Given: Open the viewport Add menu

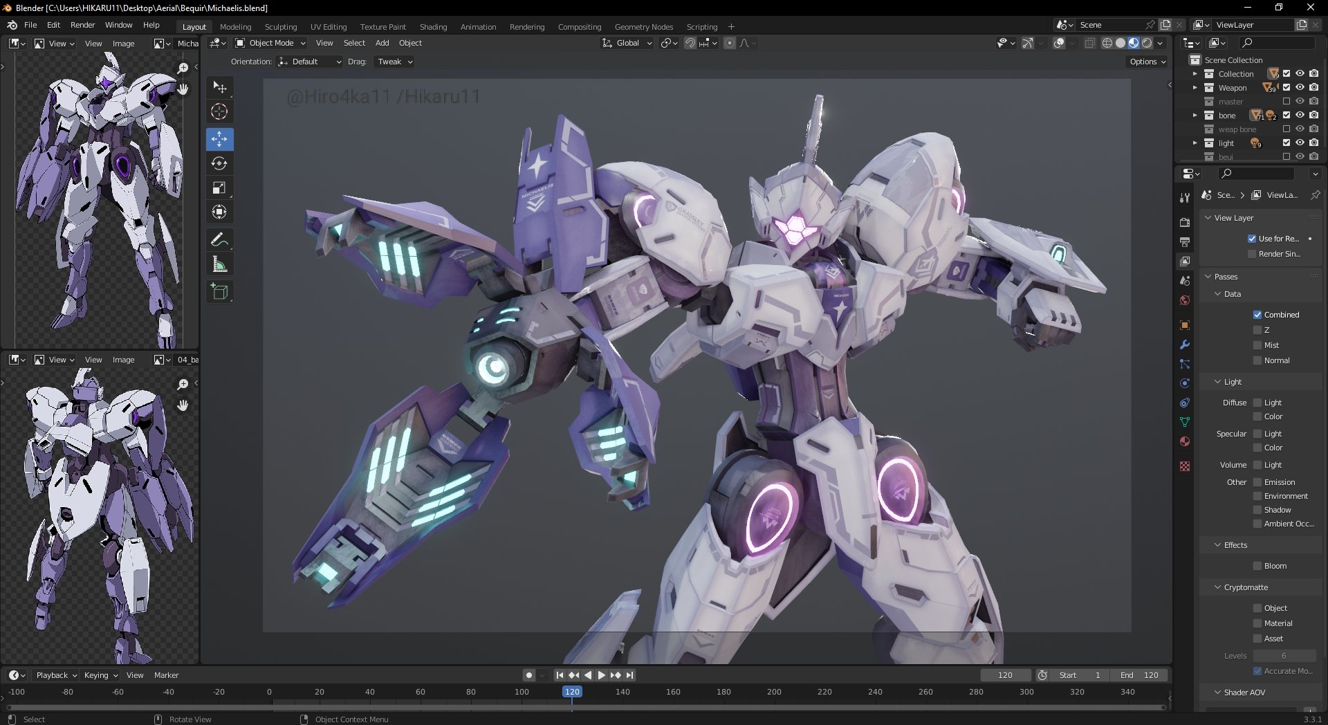Looking at the screenshot, I should pyautogui.click(x=382, y=43).
